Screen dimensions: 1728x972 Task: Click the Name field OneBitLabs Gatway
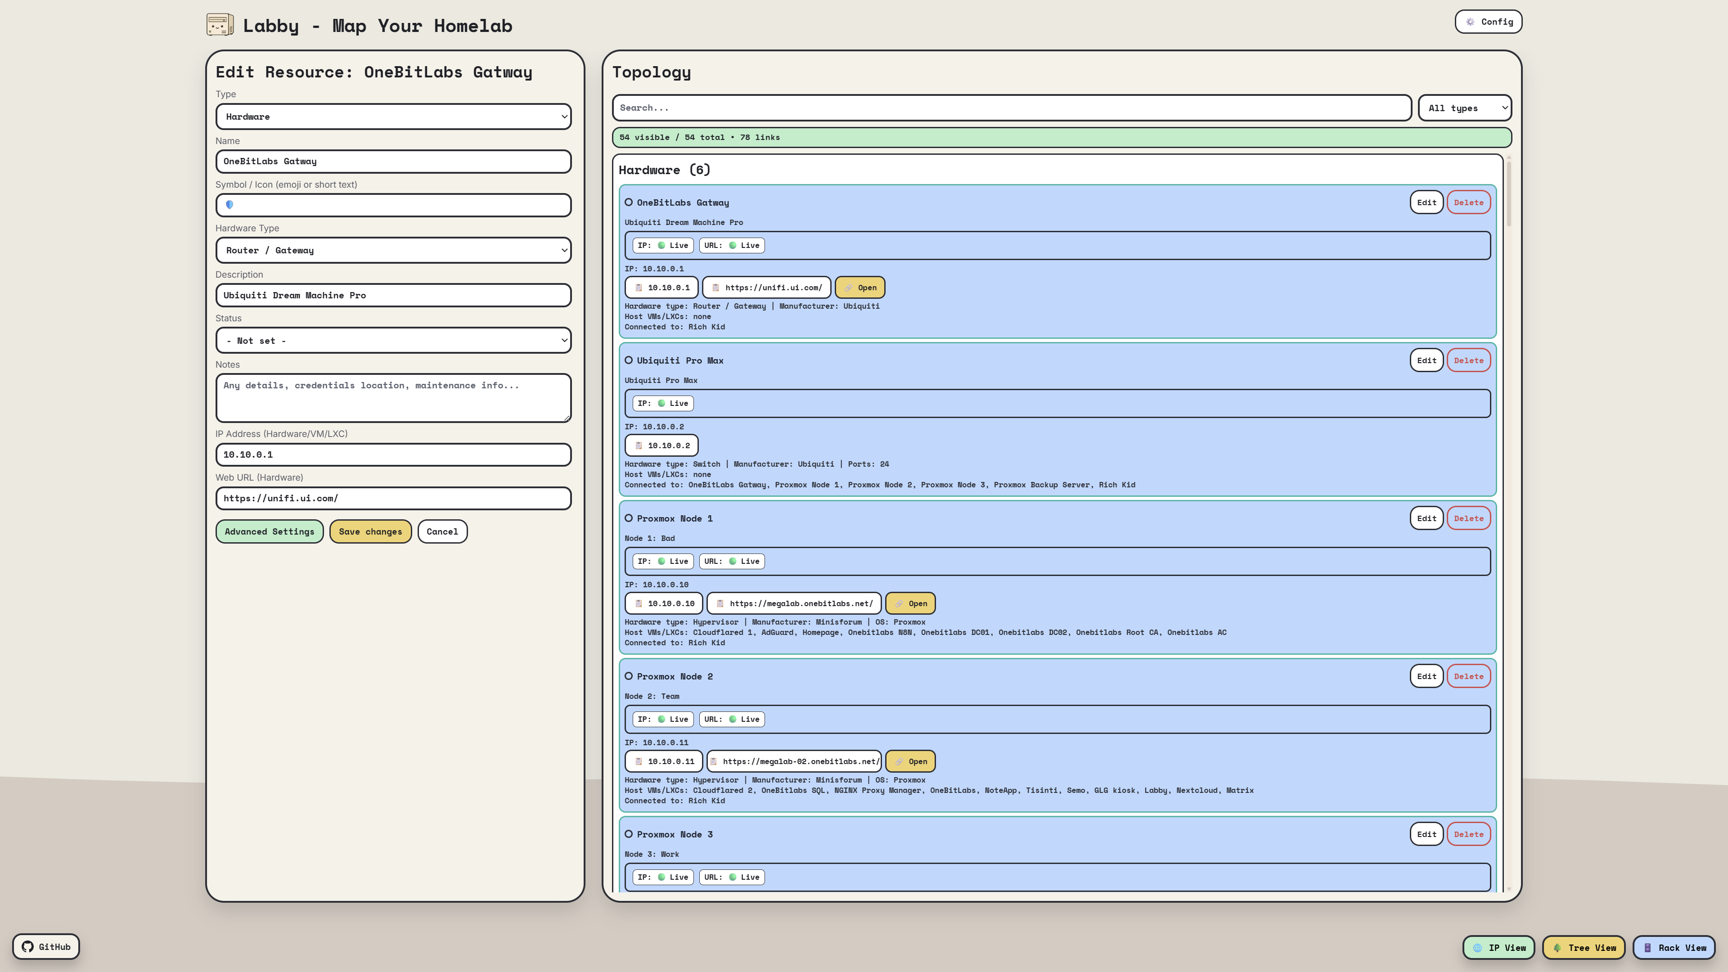pyautogui.click(x=393, y=161)
